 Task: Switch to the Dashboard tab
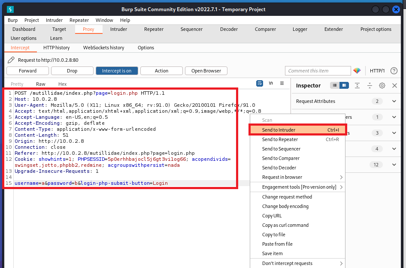click(24, 29)
